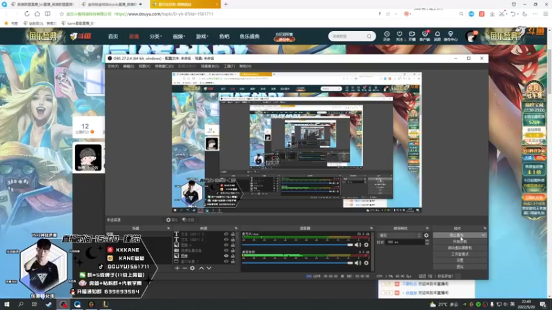Click 开始录制 start recording button
The image size is (552, 310).
pos(460,242)
